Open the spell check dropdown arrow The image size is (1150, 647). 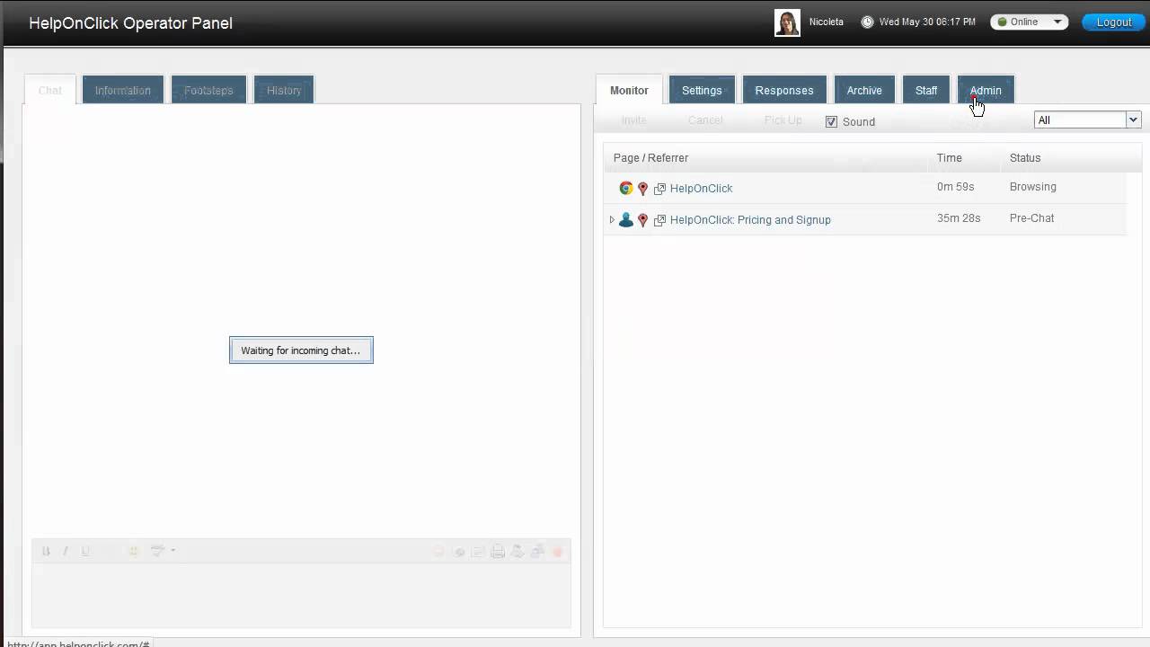[x=172, y=551]
